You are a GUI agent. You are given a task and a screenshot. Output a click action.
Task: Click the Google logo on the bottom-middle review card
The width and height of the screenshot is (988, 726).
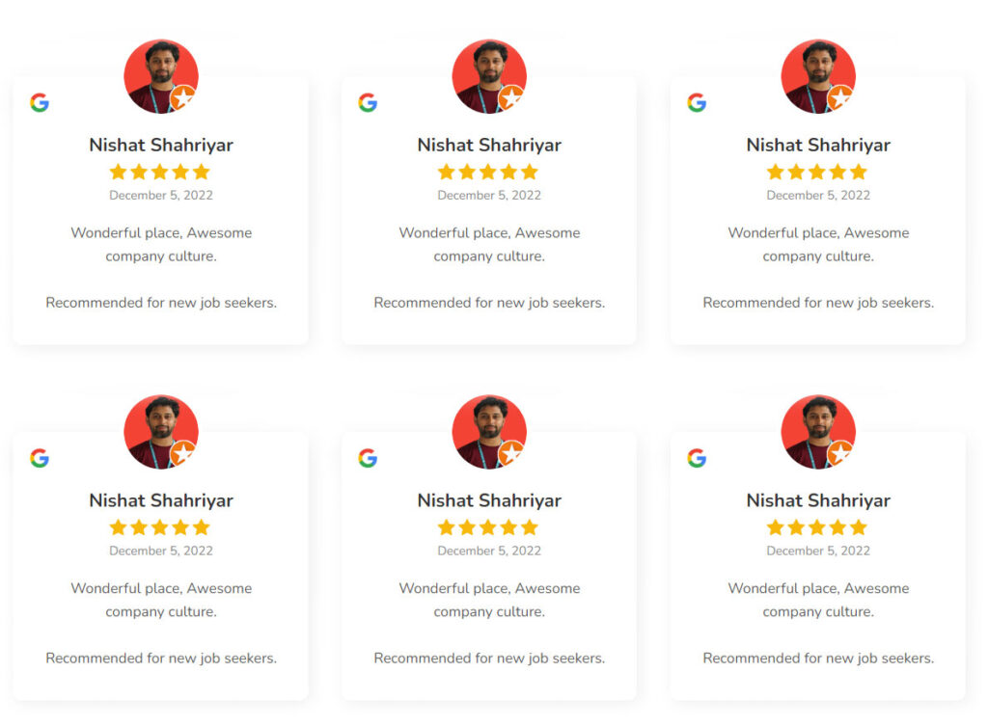(x=368, y=458)
